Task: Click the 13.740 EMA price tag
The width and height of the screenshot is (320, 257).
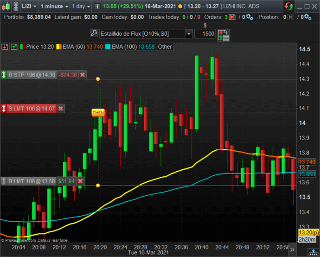Action: (307, 162)
